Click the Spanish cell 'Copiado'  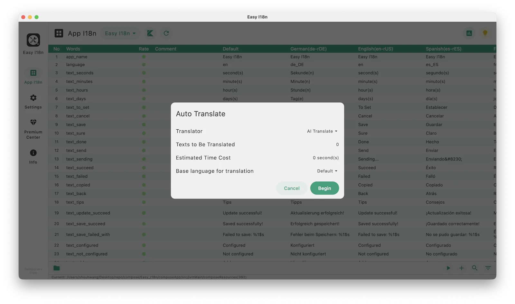[x=434, y=185]
